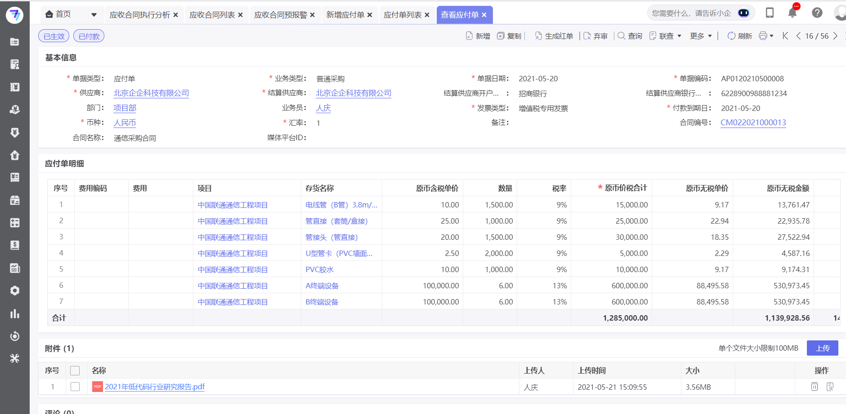
Task: Open 查询 using the magnifier icon
Action: coord(621,35)
